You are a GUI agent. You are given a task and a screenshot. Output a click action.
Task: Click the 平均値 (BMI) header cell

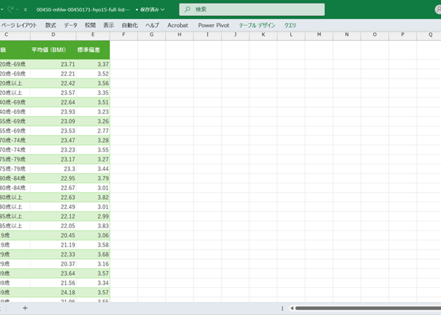53,50
